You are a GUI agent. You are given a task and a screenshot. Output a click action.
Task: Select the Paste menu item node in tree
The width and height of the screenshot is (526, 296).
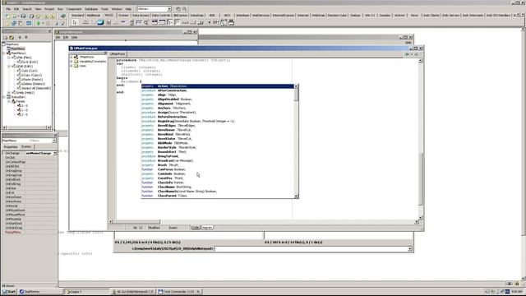click(x=31, y=80)
